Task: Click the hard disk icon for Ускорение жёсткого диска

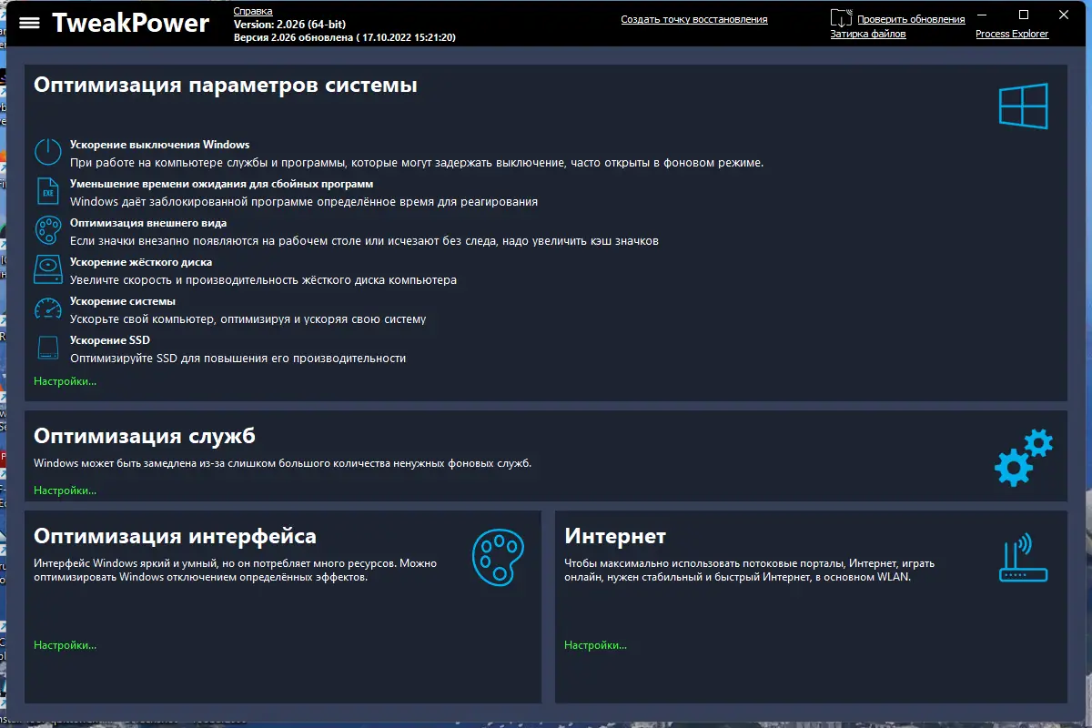Action: point(47,269)
